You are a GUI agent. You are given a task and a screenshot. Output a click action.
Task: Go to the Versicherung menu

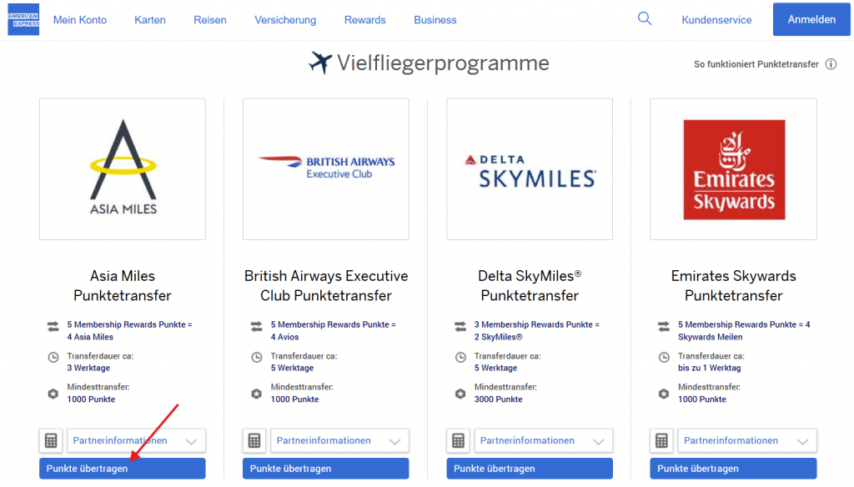point(285,20)
